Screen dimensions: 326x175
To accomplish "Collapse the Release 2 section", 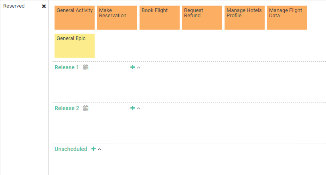I will tap(139, 109).
